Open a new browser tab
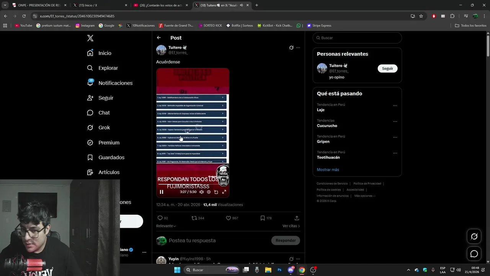Image resolution: width=490 pixels, height=276 pixels. (x=256, y=5)
